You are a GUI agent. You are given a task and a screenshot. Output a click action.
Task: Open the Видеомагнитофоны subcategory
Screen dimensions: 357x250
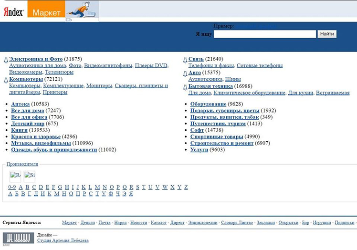pos(108,65)
